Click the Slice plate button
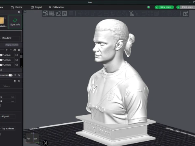The image size is (195, 146). pyautogui.click(x=166, y=7)
